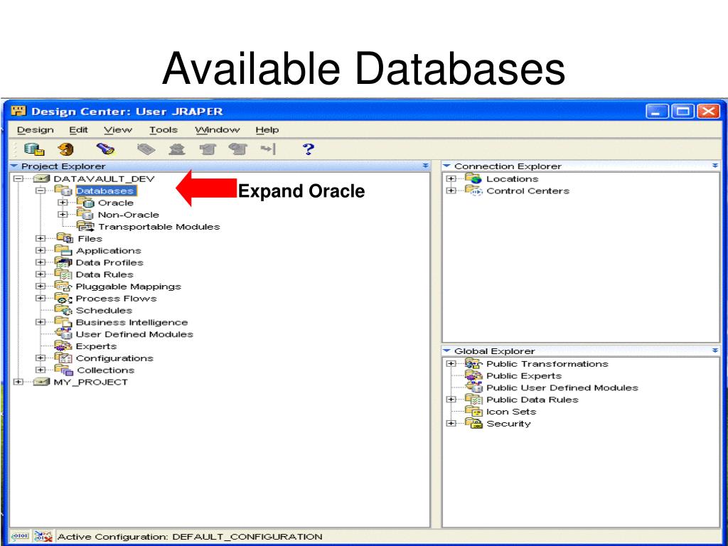Collapse the Global Explorer panel triangle
Image resolution: width=728 pixels, height=546 pixels.
(446, 351)
